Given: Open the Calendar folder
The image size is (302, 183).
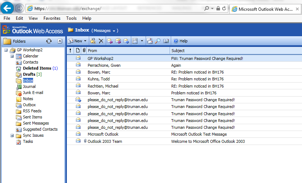Looking at the screenshot, I should [x=31, y=56].
